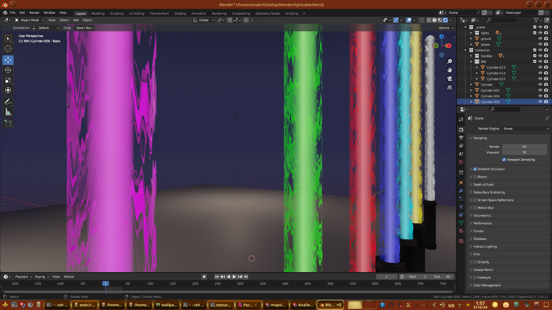Hide the ground object in outliner
This screenshot has height=310, width=552.
540,38
